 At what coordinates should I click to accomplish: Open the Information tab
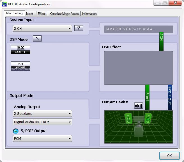click(89, 14)
